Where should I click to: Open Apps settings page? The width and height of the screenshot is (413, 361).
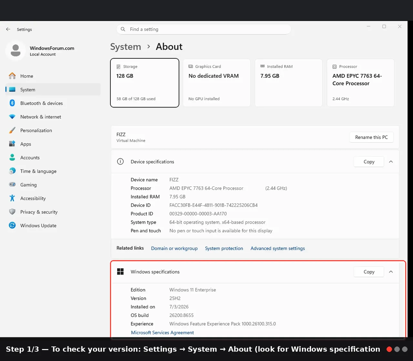tap(53, 144)
